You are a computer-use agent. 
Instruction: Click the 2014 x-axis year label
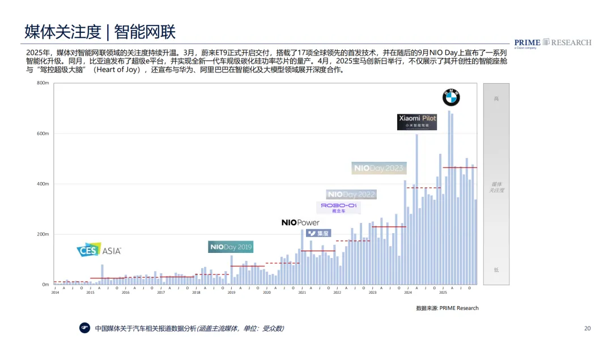tap(55, 292)
